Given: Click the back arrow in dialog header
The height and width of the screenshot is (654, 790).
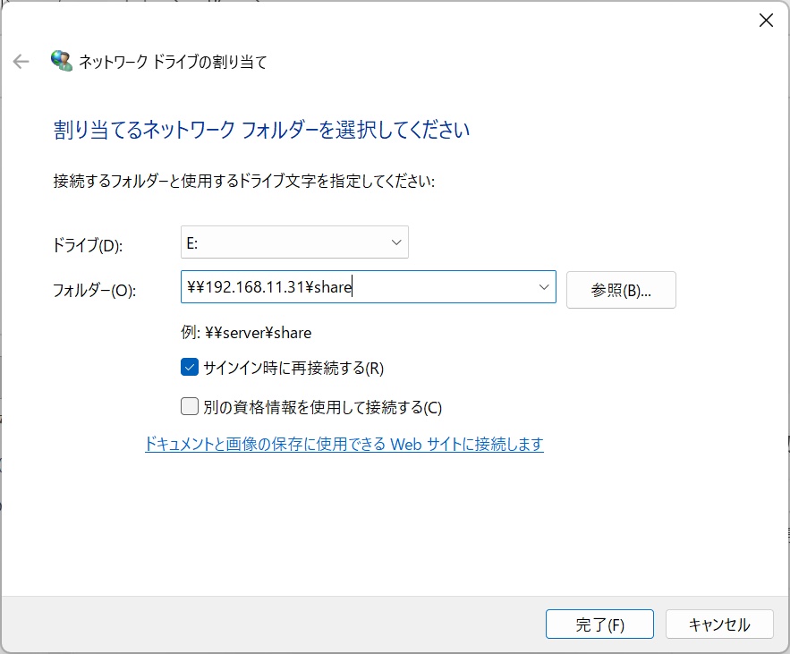Looking at the screenshot, I should click(x=21, y=62).
